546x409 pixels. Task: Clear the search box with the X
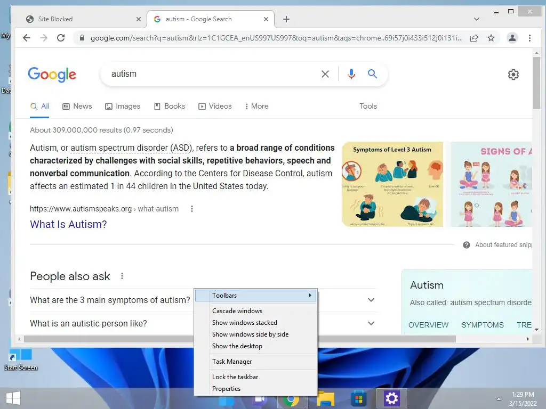pyautogui.click(x=325, y=73)
